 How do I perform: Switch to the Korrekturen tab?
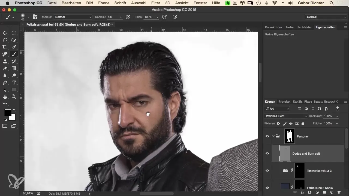point(273,27)
